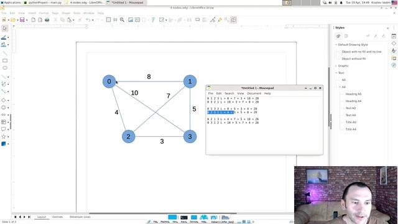The width and height of the screenshot is (398, 224).
Task: Toggle the Helplines While Moving icon
Action: [x=115, y=20]
